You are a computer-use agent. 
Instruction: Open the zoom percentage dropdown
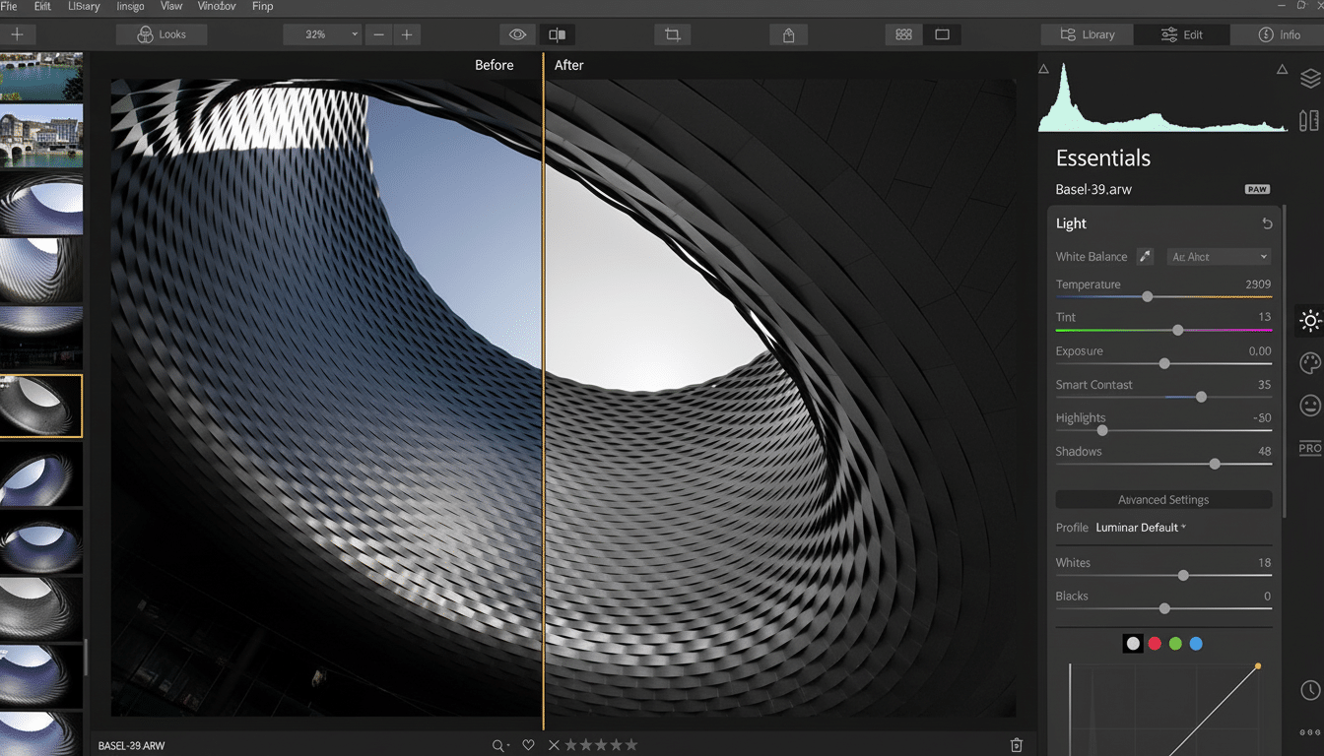click(x=322, y=33)
